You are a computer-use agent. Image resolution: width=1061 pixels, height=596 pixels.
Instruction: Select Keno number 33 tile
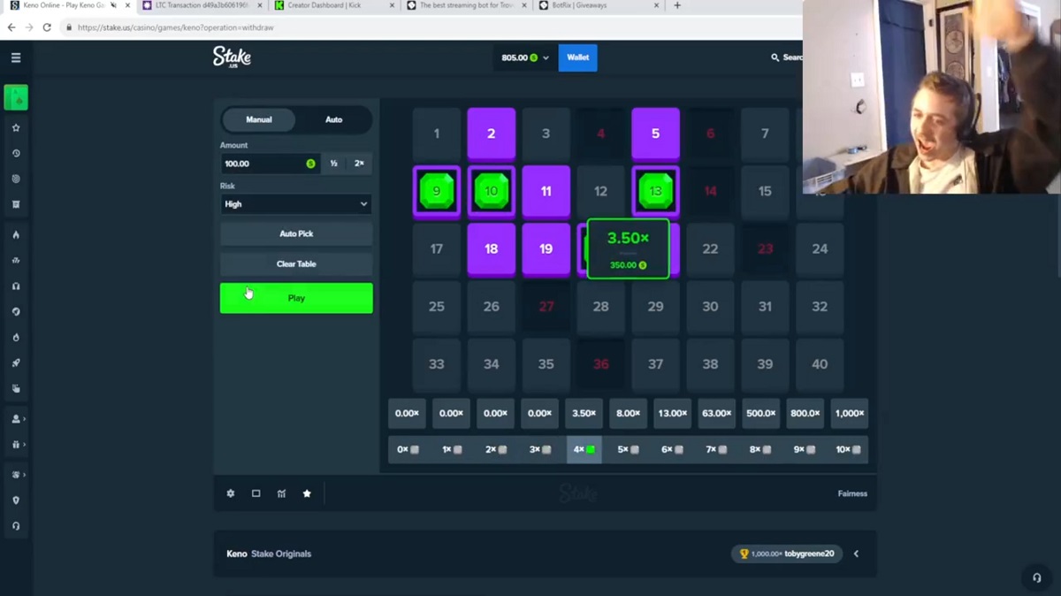(437, 363)
